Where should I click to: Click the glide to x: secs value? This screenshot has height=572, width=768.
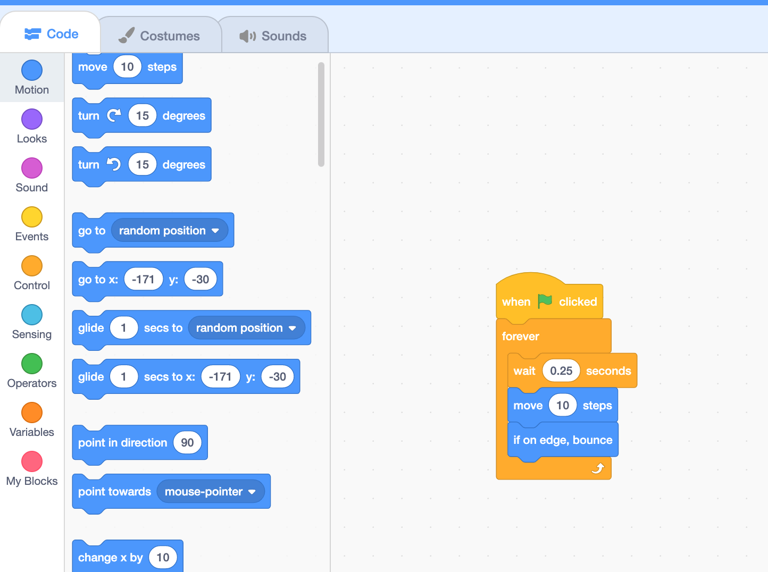(x=124, y=376)
